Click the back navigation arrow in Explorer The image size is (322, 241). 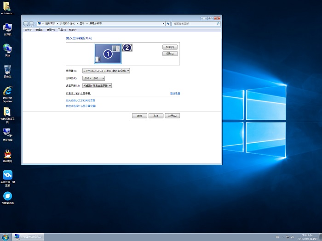point(26,23)
